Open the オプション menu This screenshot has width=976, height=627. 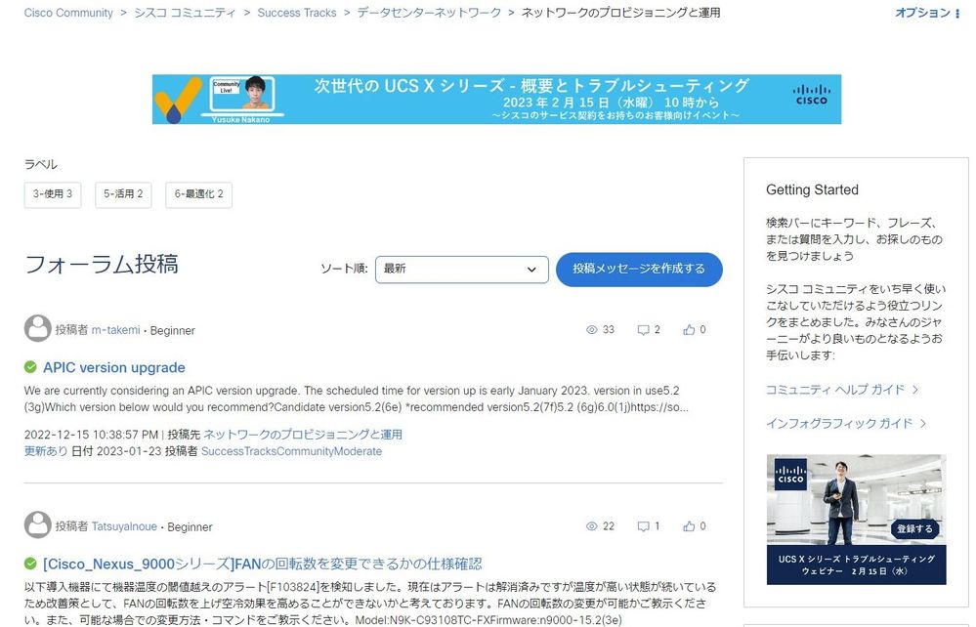click(x=927, y=13)
